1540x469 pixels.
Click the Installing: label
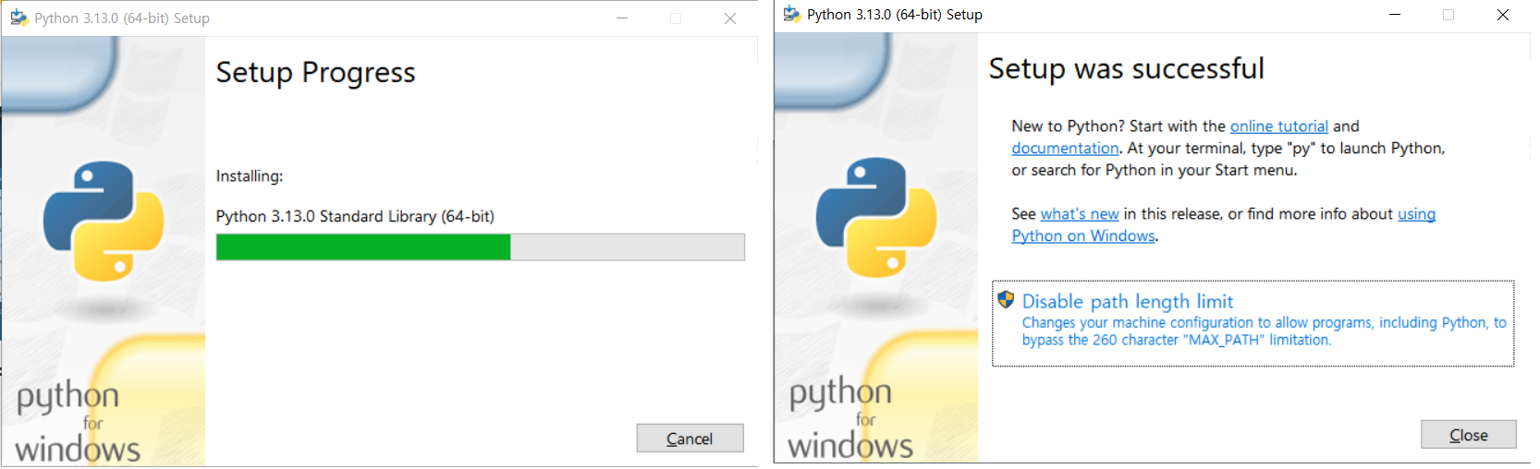[250, 176]
